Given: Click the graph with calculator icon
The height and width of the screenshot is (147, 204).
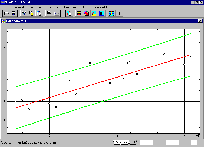Looking at the screenshot, I should (x=69, y=13).
